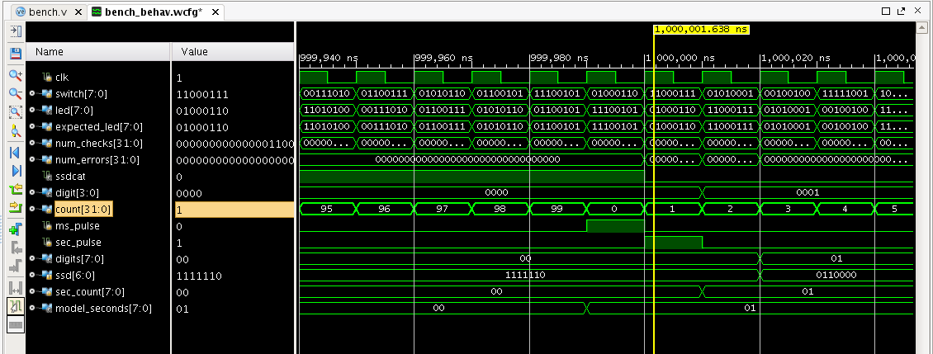Toggle the floating ruler button
This screenshot has height=354, width=933.
(x=16, y=324)
